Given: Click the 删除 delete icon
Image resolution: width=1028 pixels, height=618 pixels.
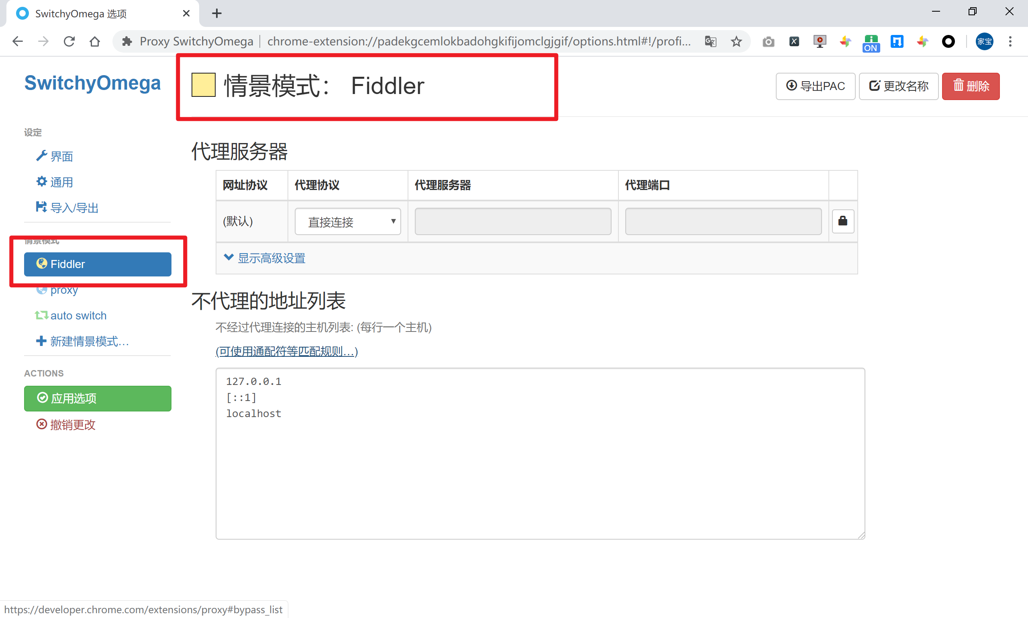Looking at the screenshot, I should [x=971, y=85].
